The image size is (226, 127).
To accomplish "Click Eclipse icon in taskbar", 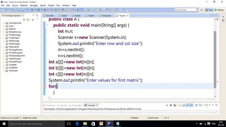I will click(109, 124).
